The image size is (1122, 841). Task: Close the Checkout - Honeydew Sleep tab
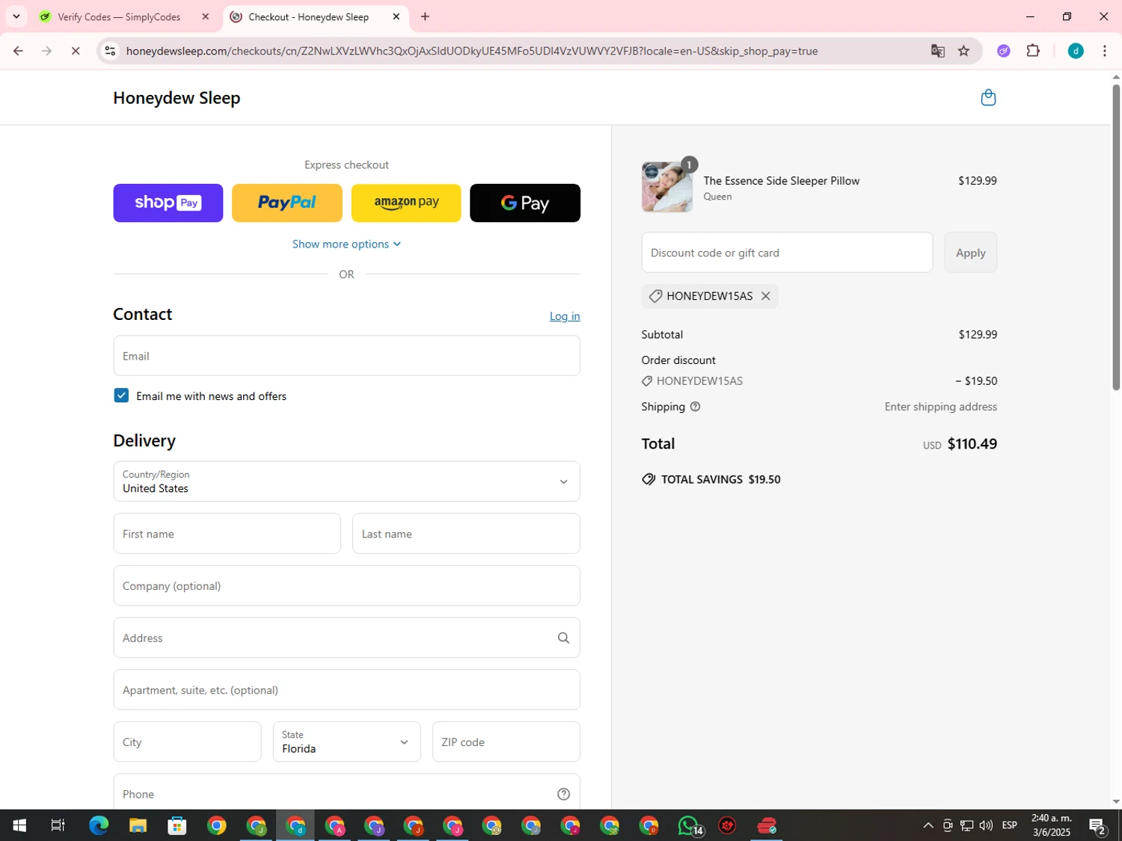396,16
